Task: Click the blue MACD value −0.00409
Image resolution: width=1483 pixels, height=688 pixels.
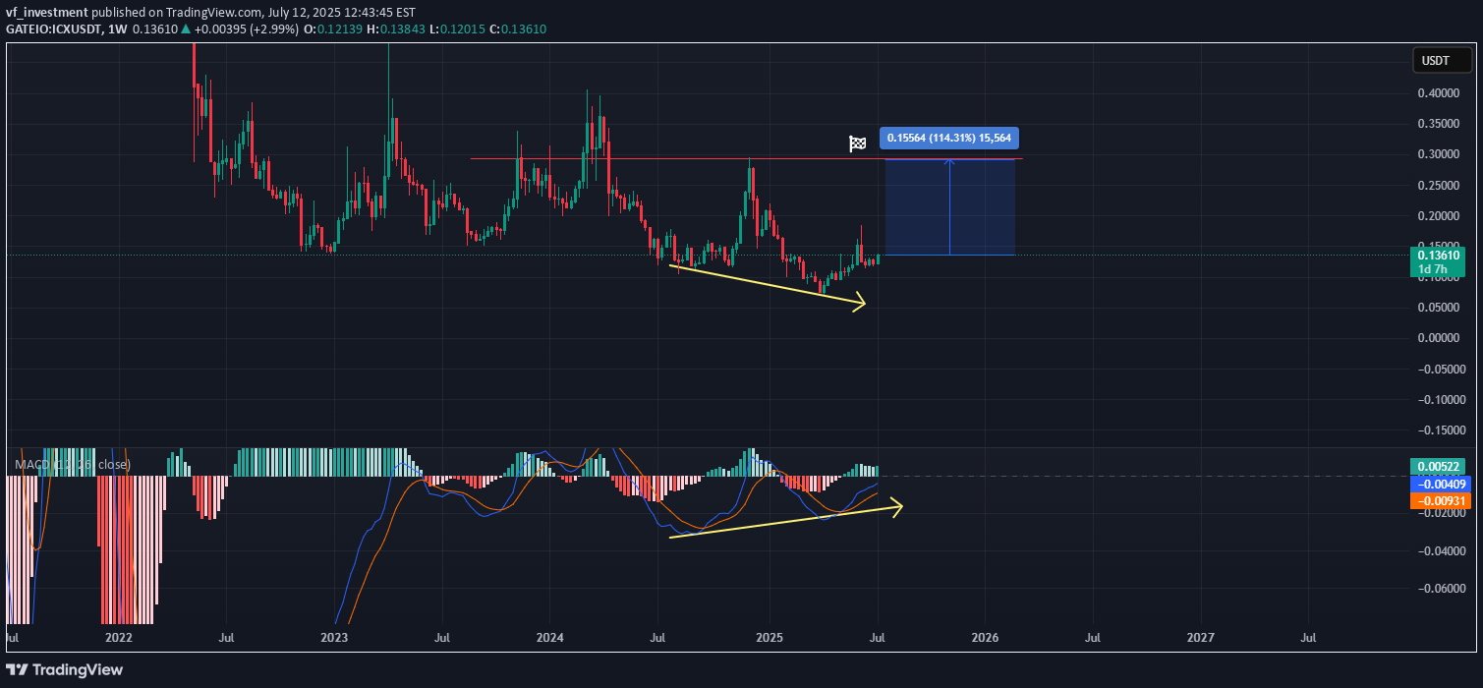Action: pos(1440,484)
